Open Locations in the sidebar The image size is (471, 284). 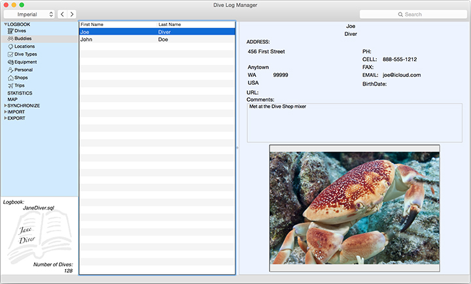(25, 46)
